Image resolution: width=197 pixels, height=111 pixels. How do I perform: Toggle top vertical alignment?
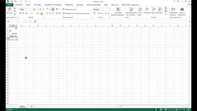tap(47, 9)
